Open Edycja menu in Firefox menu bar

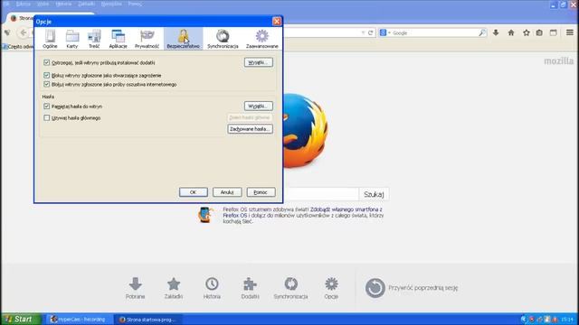click(x=23, y=4)
